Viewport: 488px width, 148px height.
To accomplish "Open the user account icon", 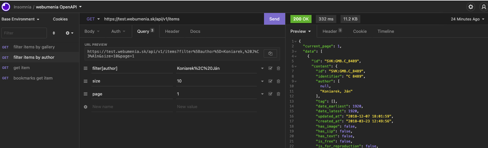I will pyautogui.click(x=484, y=7).
